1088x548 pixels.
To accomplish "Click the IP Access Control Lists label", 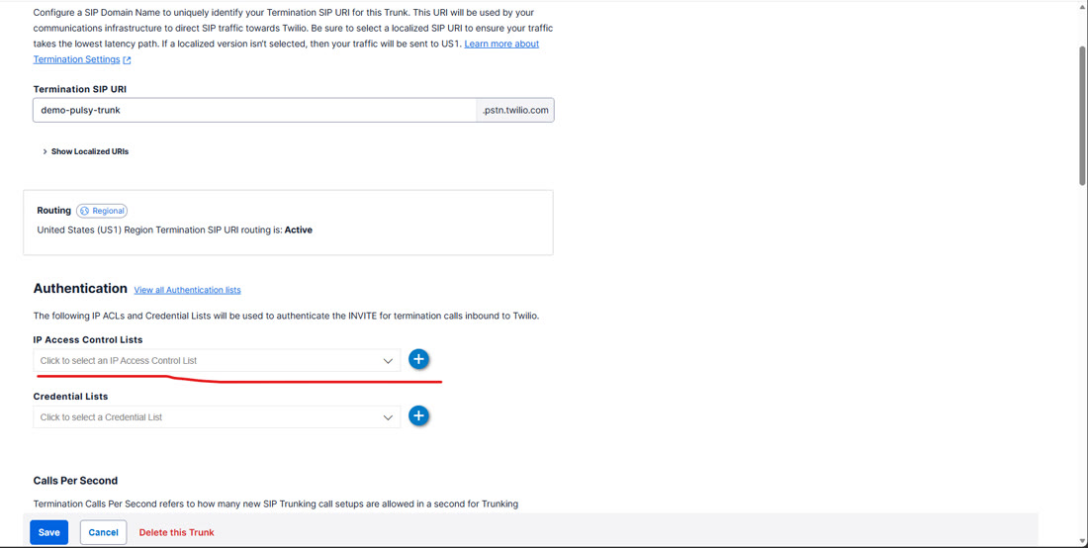I will pos(88,340).
